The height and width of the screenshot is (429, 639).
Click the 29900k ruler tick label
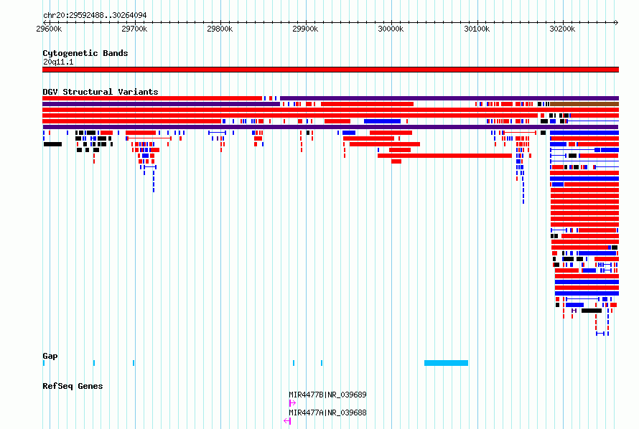[x=305, y=29]
